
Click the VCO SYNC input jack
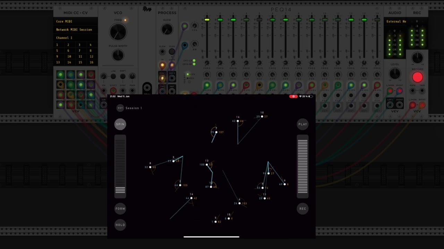tap(123, 91)
